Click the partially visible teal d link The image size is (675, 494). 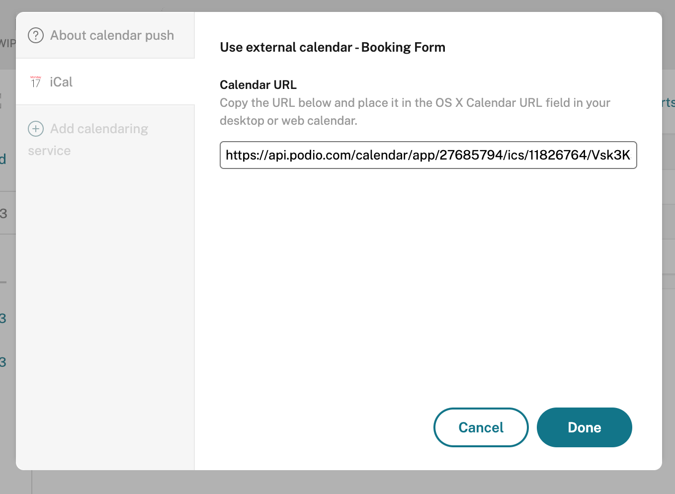(x=3, y=159)
